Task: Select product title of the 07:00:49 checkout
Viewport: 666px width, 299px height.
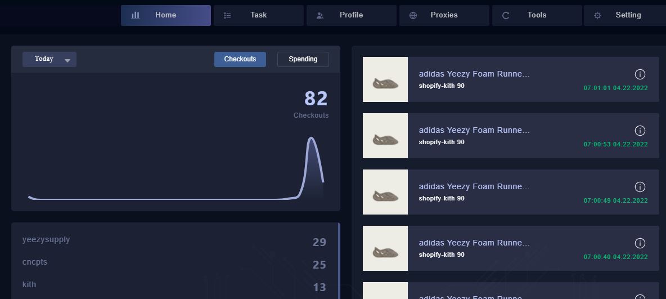Action: (x=474, y=186)
